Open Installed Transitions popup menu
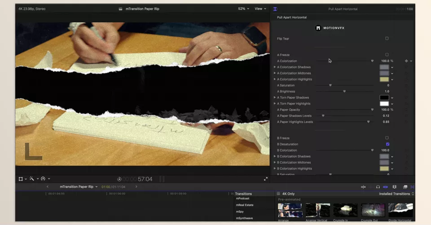The image size is (431, 225). pyautogui.click(x=396, y=194)
